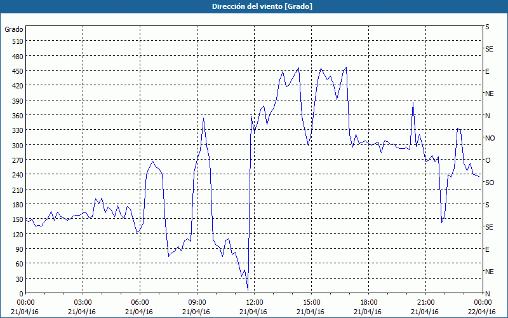Select the 480 y-axis tick label

[x=18, y=57]
